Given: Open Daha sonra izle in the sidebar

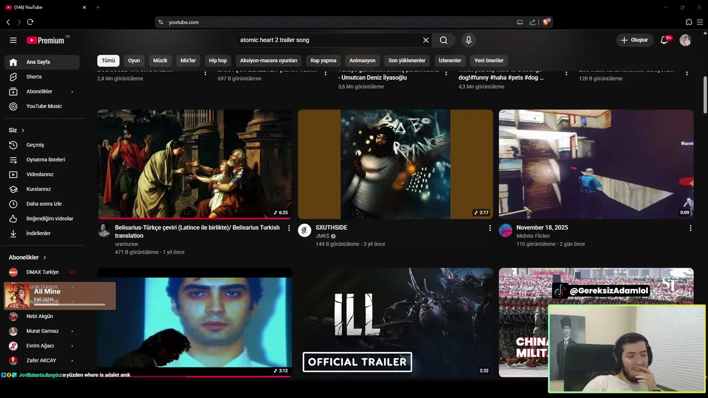Looking at the screenshot, I should 42,204.
